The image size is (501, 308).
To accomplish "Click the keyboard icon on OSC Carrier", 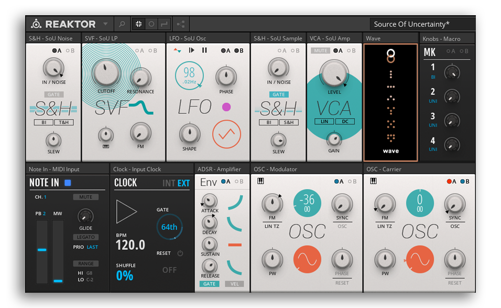I will click(x=373, y=182).
